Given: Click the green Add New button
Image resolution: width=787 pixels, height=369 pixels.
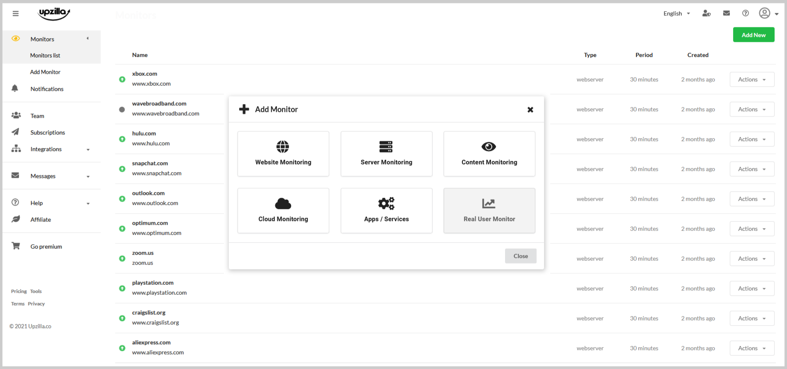Looking at the screenshot, I should [754, 35].
